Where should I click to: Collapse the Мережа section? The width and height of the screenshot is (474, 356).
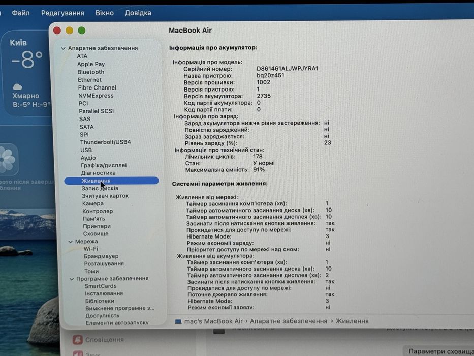coord(71,242)
